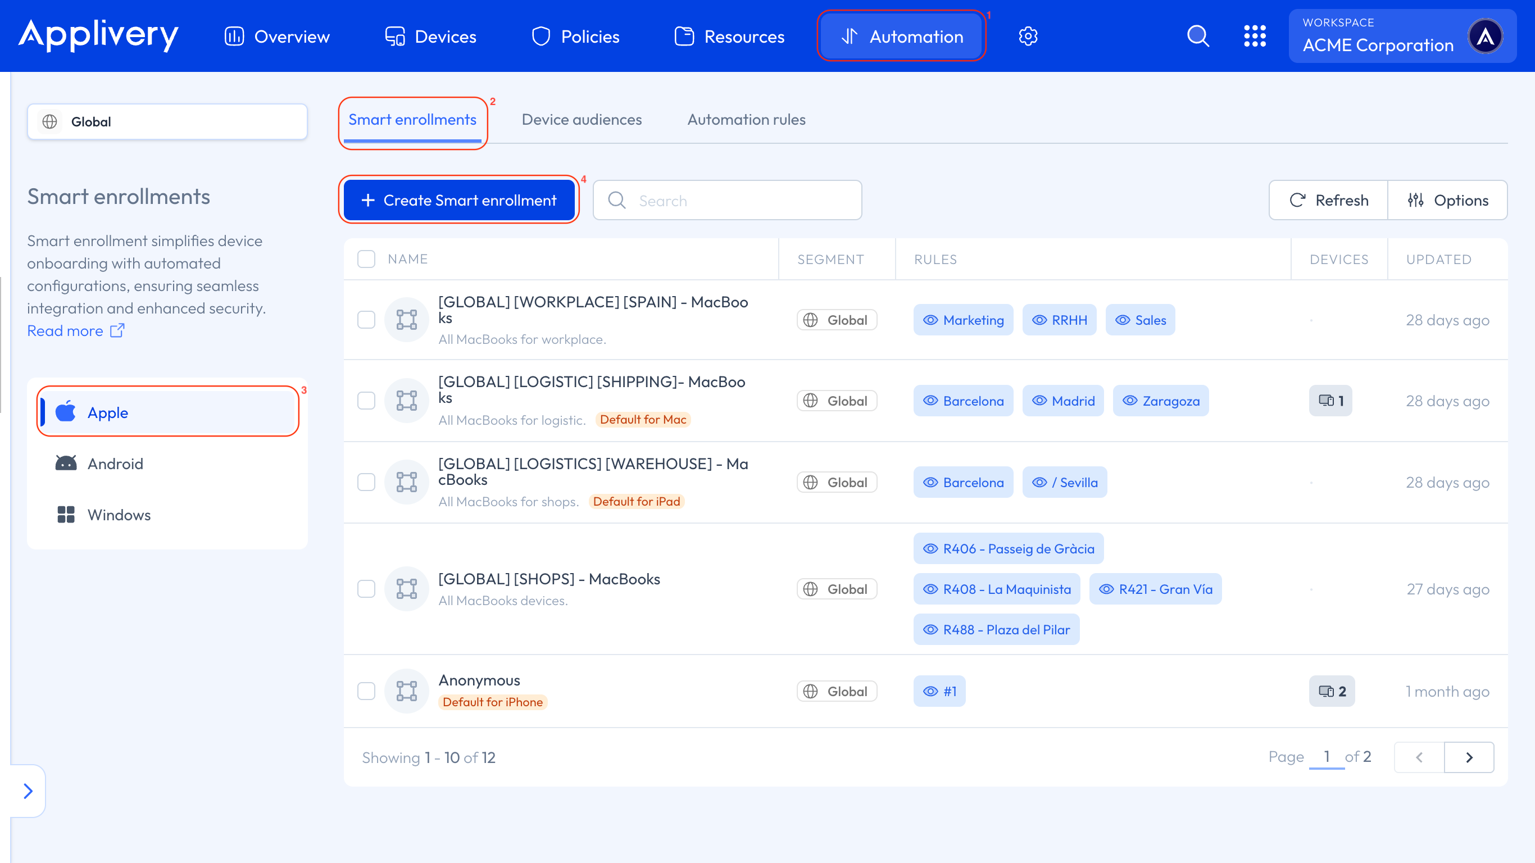Click the Madrid rule tag
This screenshot has width=1535, height=863.
coord(1063,401)
